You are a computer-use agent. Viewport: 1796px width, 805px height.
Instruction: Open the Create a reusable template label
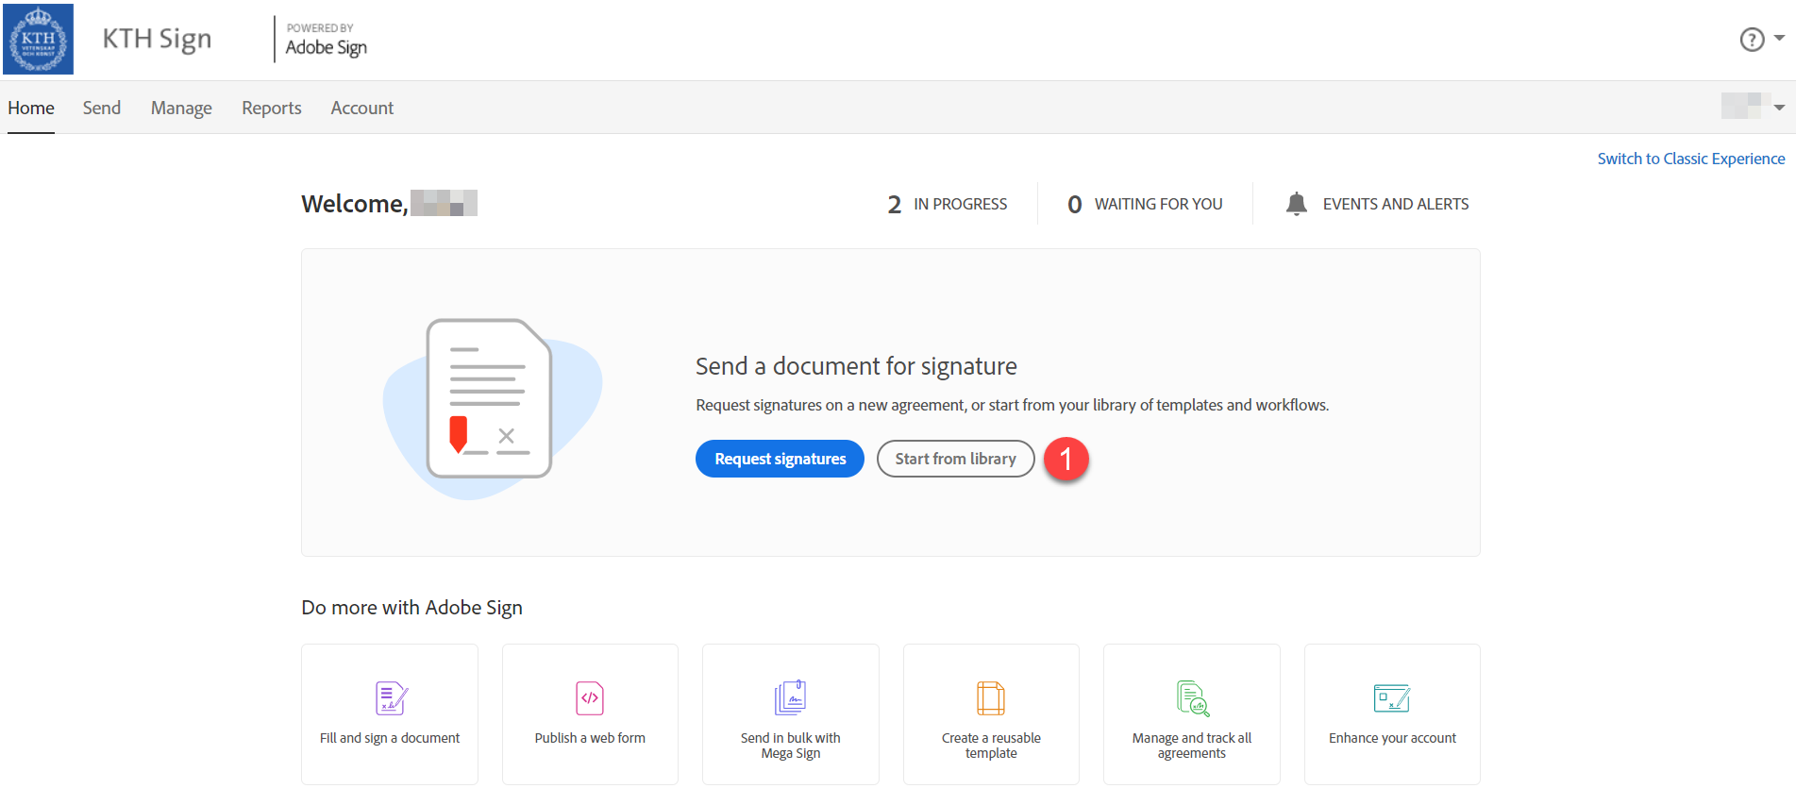991,746
